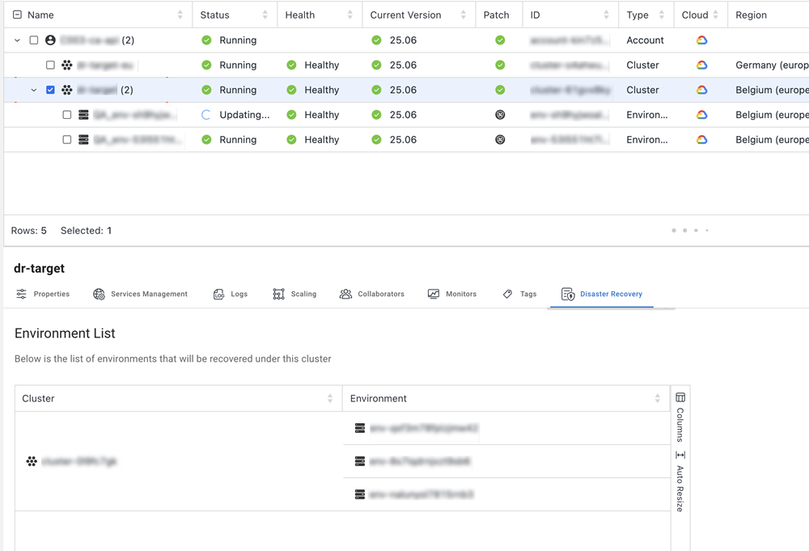Screen dimensions: 809x551
Task: Collapse all rows via Name header toggle
Action: [x=18, y=15]
